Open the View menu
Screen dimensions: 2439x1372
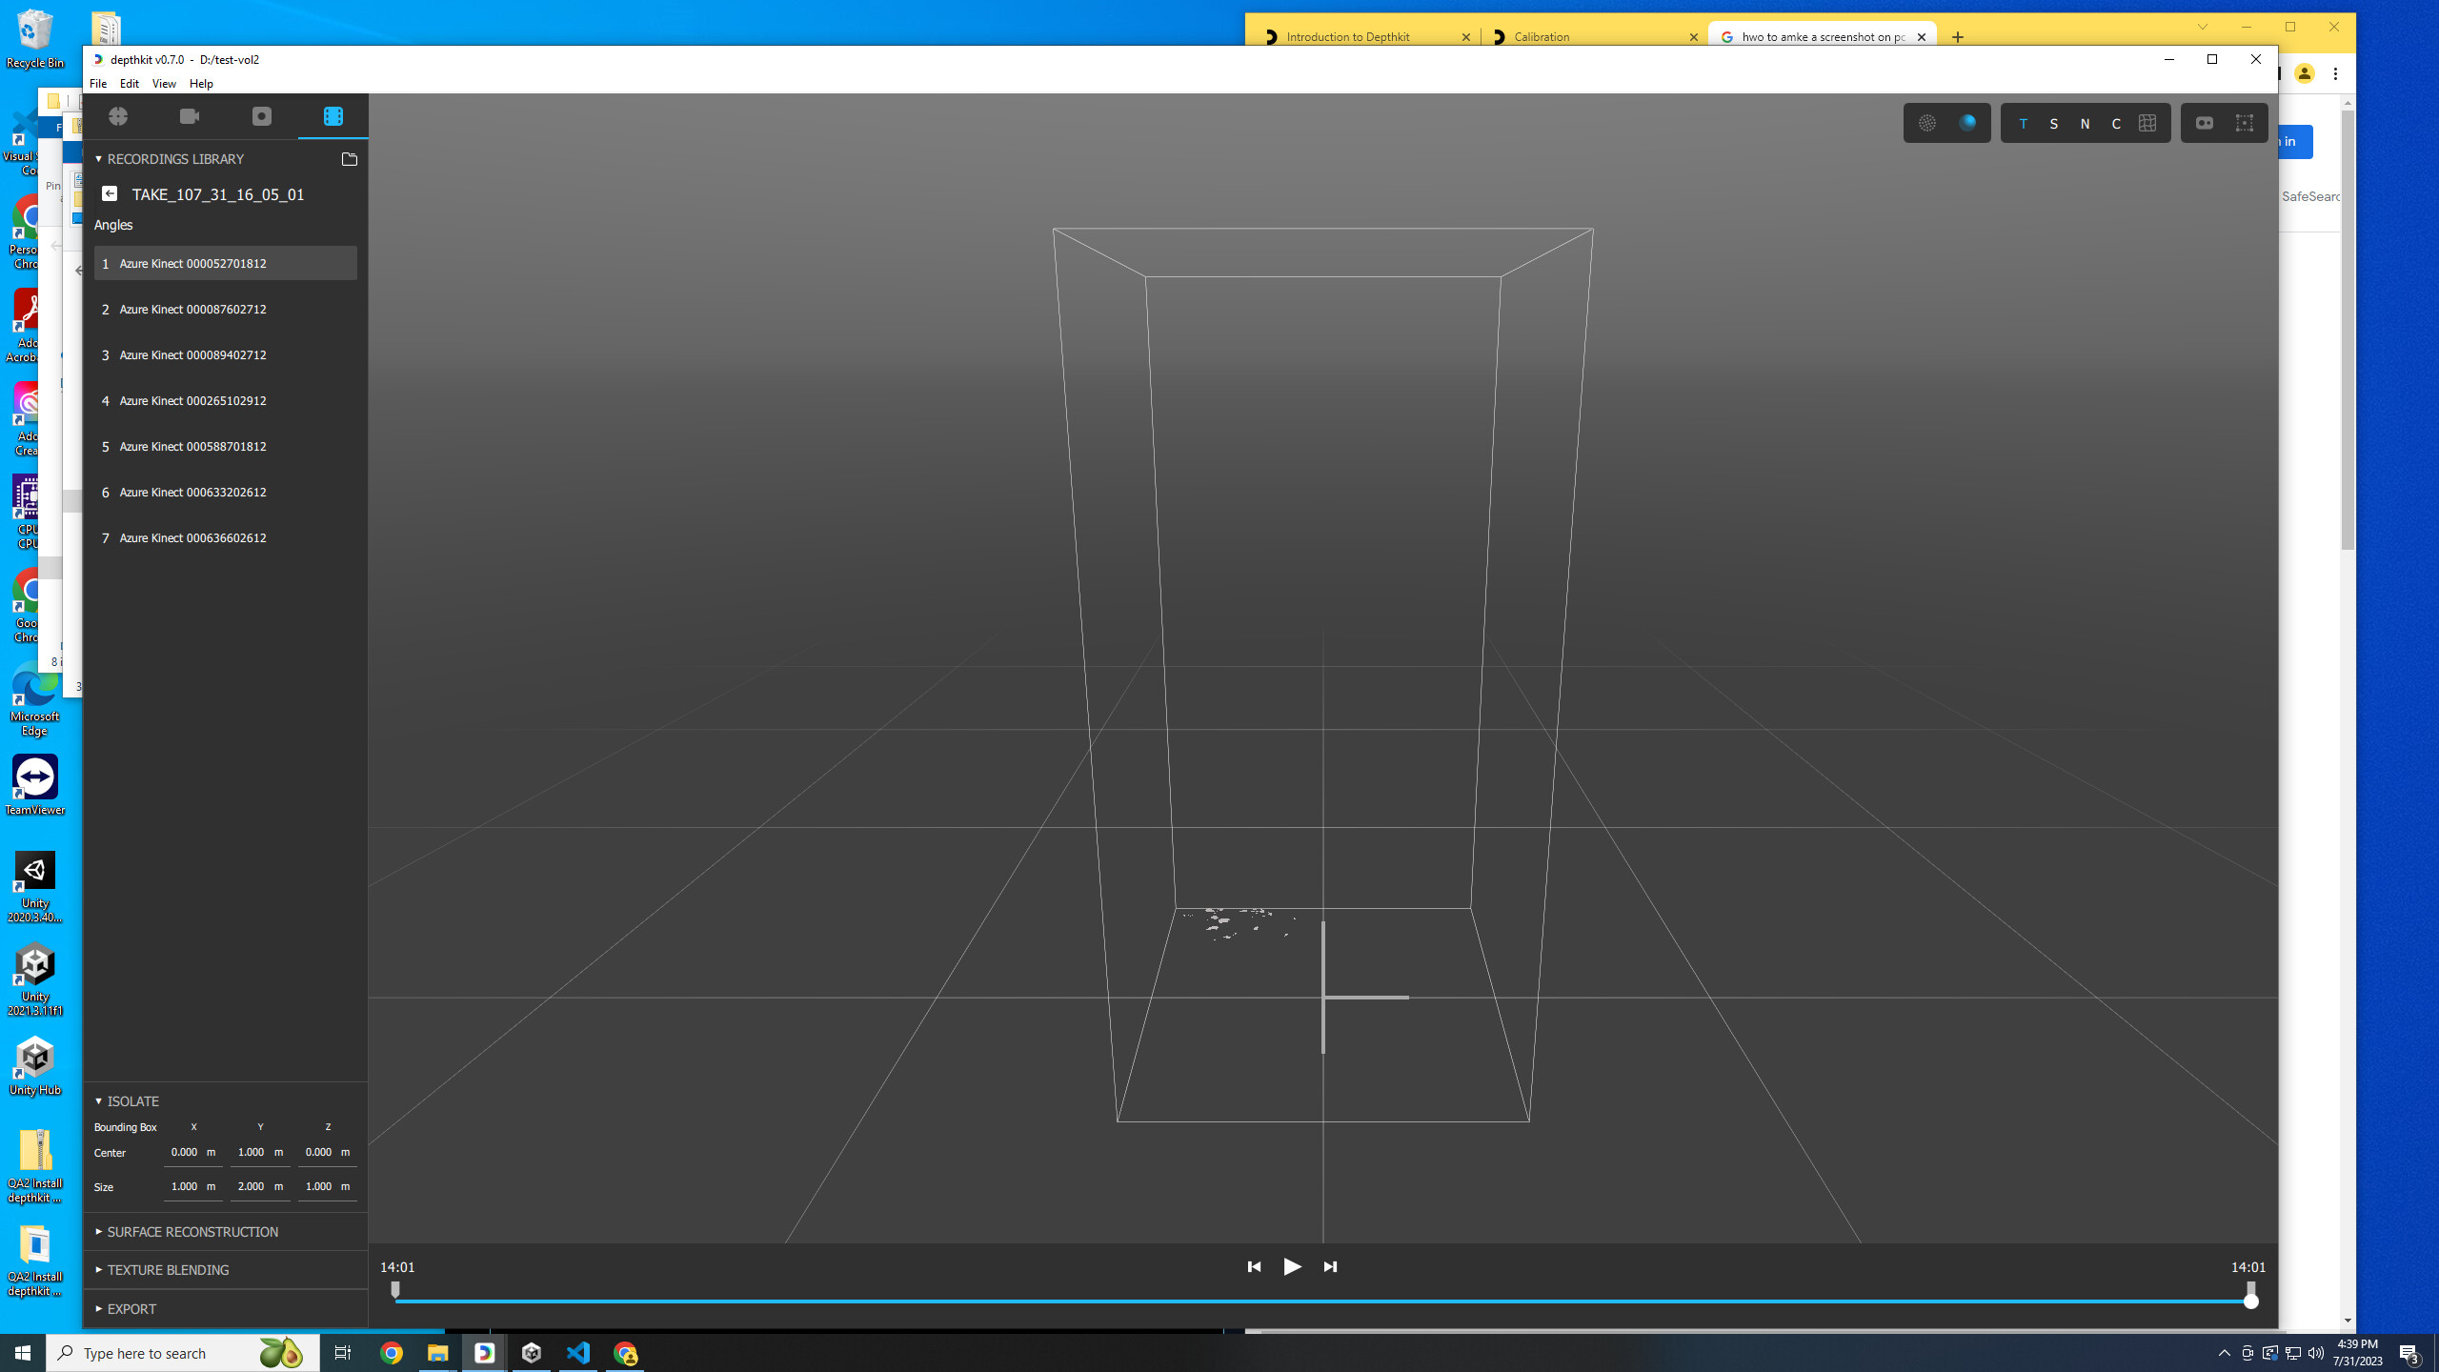pos(164,84)
